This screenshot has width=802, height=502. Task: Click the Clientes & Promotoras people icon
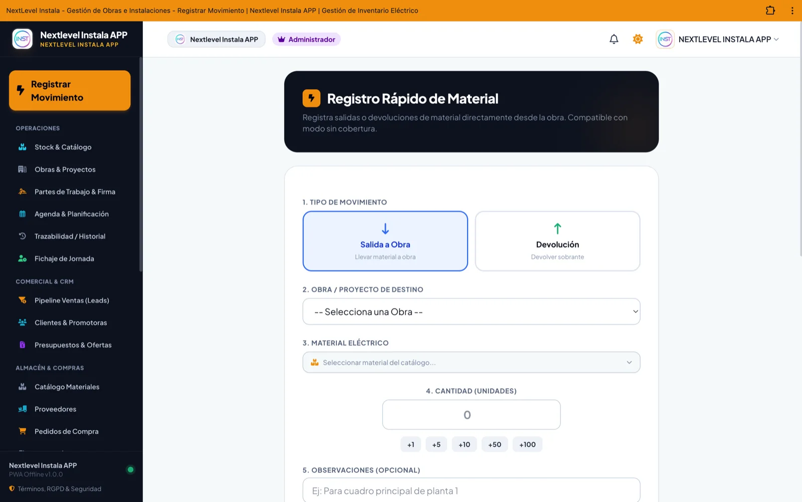23,322
